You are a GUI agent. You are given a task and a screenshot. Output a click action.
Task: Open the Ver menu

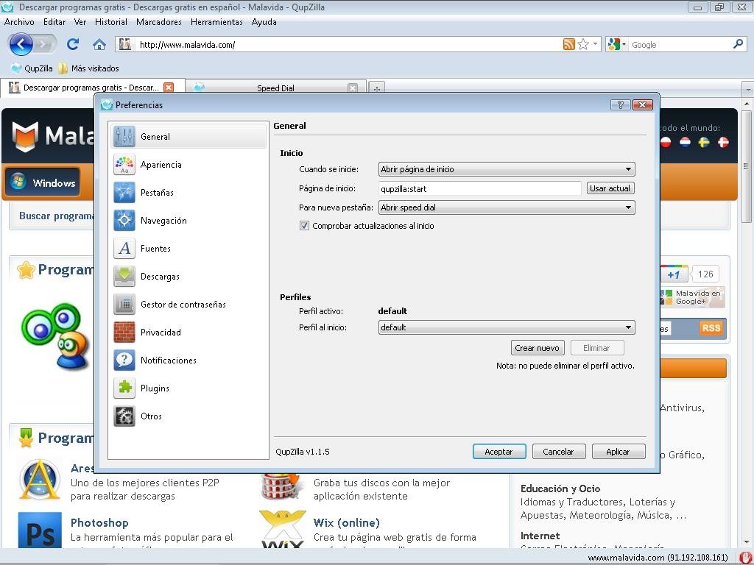[80, 22]
